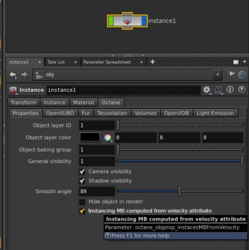Expand the obj path dropdown arrow
The width and height of the screenshot is (249, 250).
(218, 74)
